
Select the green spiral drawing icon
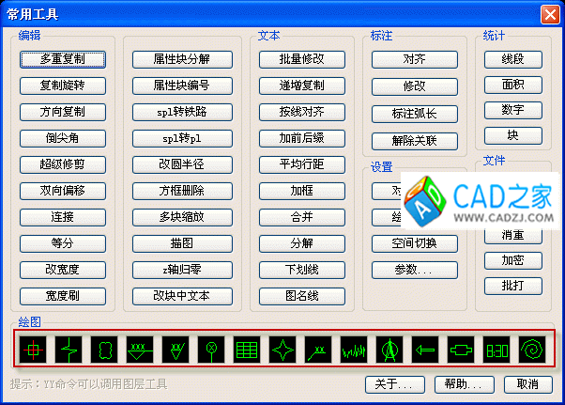(532, 350)
